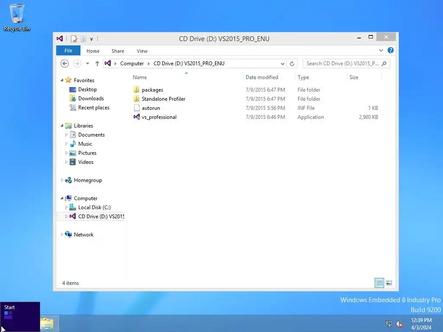This screenshot has width=443, height=332.
Task: Select the Music library
Action: (x=85, y=144)
